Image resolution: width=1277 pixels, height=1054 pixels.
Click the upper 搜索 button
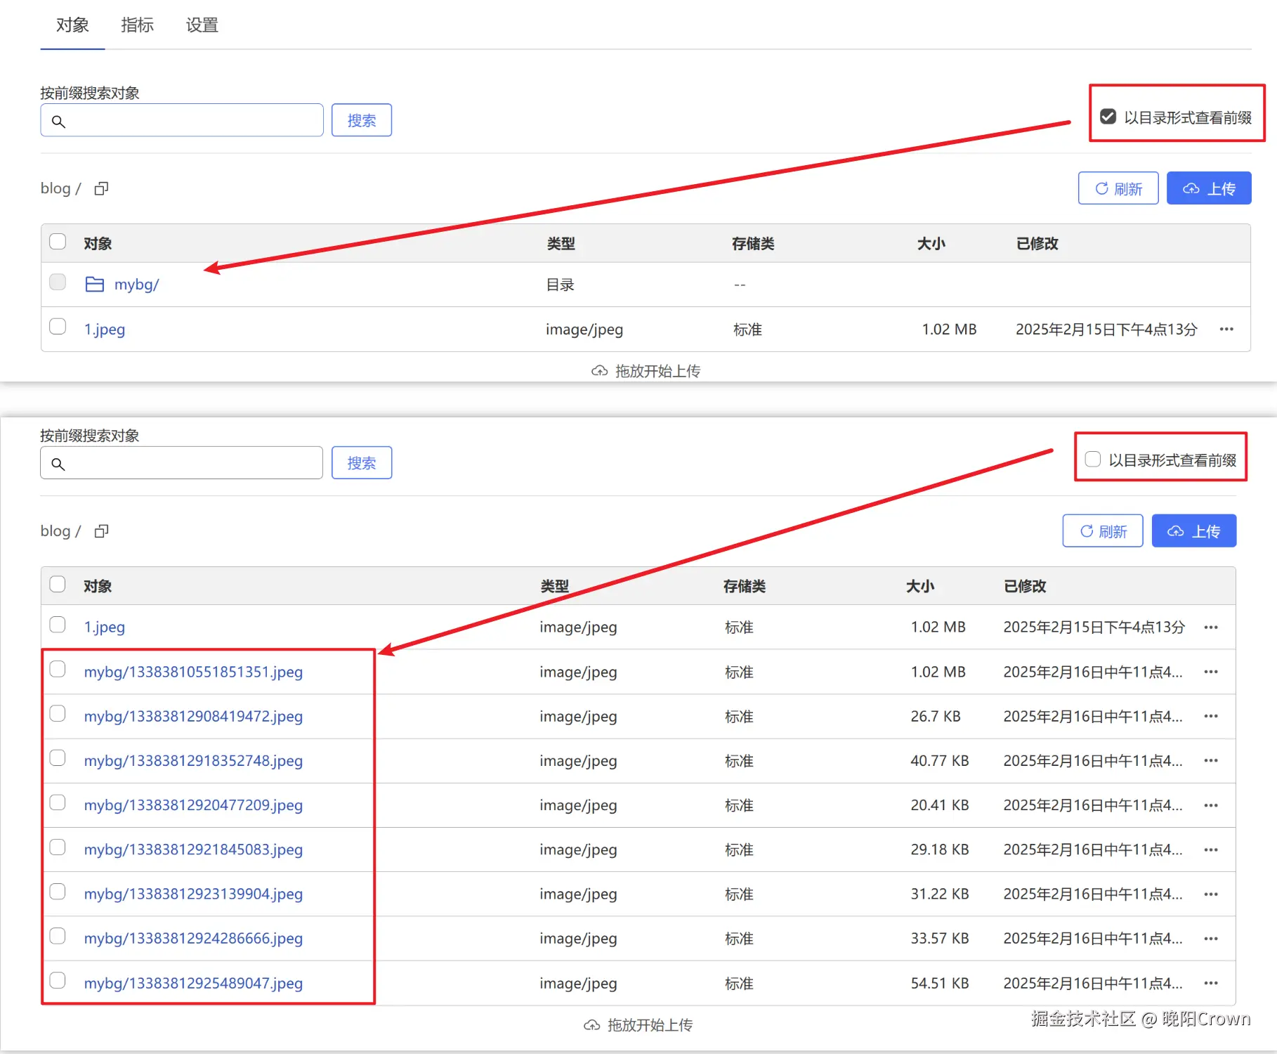[x=362, y=120]
